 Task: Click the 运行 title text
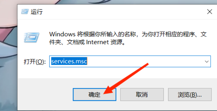click(36, 12)
